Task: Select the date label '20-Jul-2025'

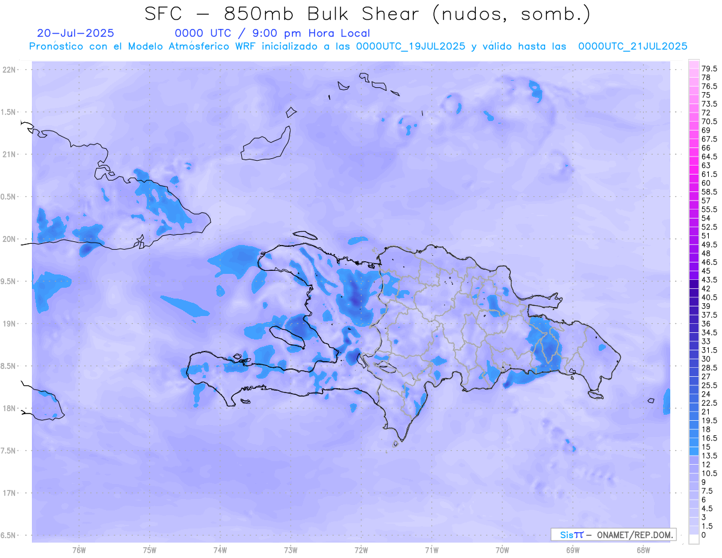Action: 75,33
